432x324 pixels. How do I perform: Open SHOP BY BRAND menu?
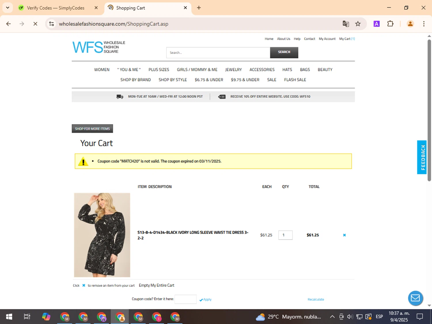(x=135, y=80)
